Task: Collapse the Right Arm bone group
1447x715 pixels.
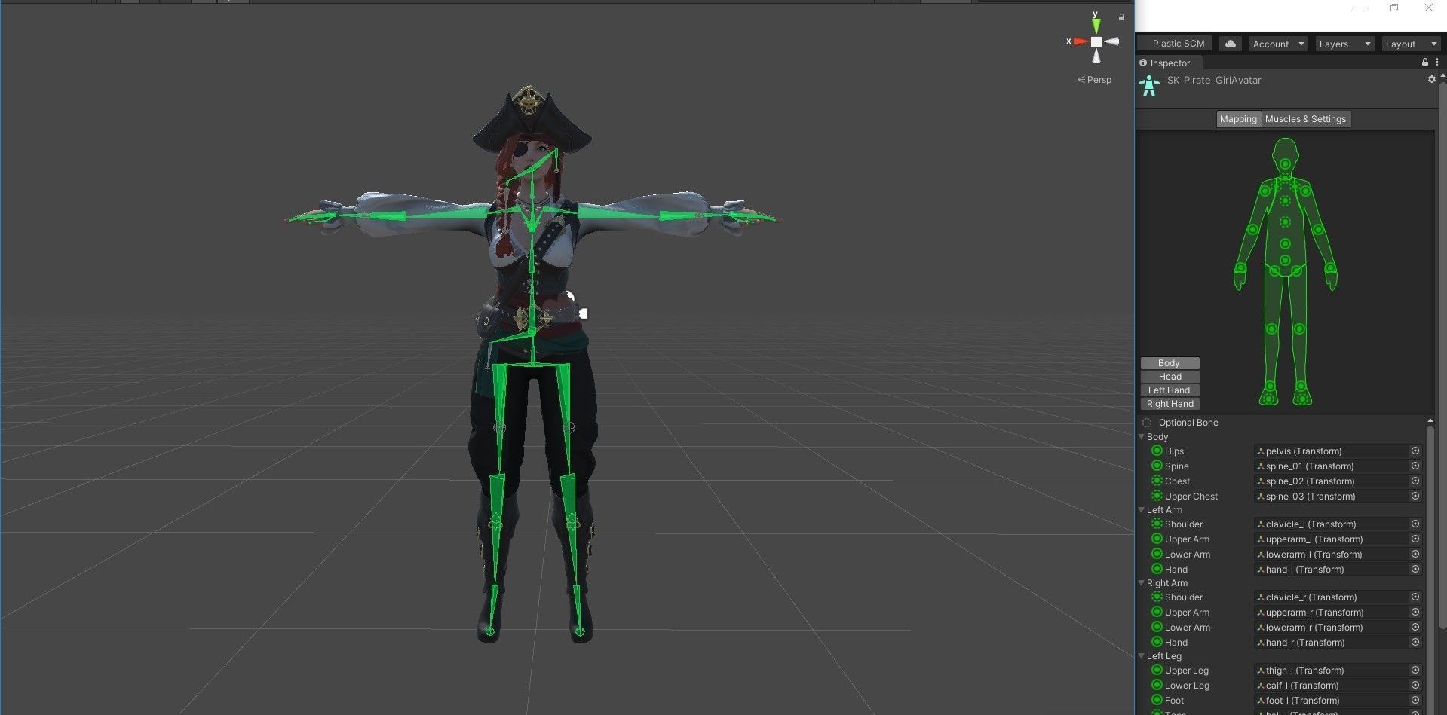Action: coord(1142,583)
